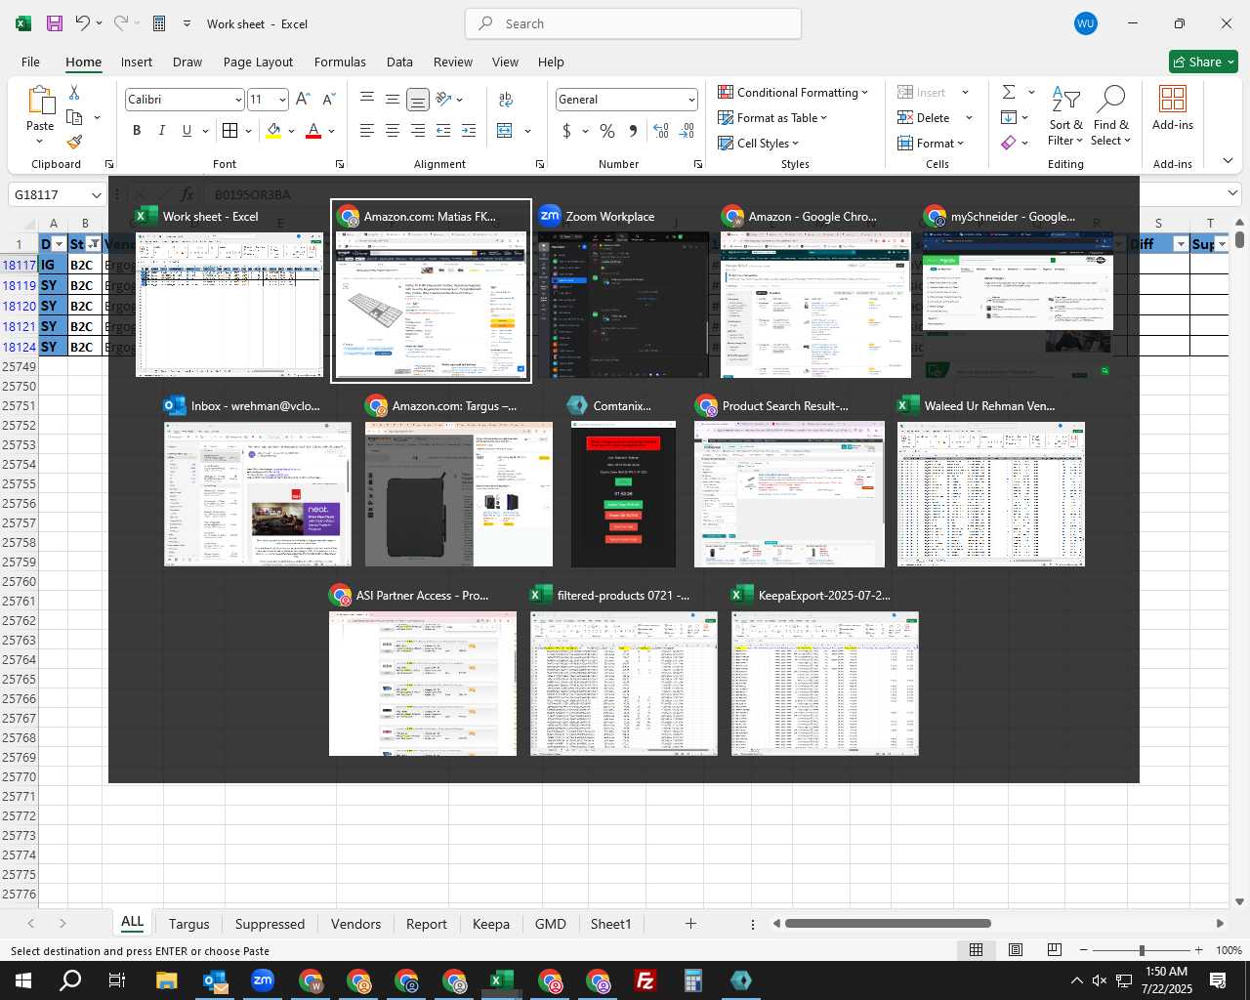
Task: Switch to Page Break Preview view icon
Action: coord(1054,950)
